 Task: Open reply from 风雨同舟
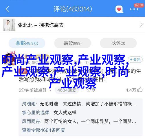point(79,122)
